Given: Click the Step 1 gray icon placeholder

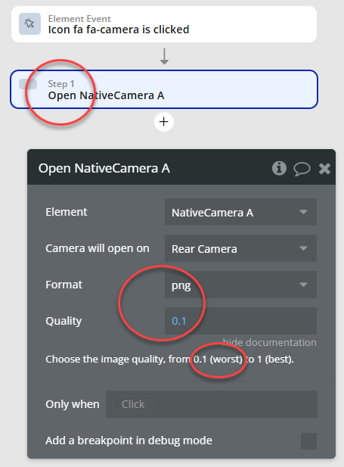Looking at the screenshot, I should 28,84.
